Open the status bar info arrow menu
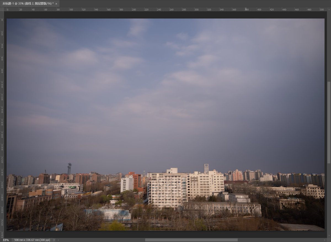Viewport: 331px width, 242px height. (54, 240)
